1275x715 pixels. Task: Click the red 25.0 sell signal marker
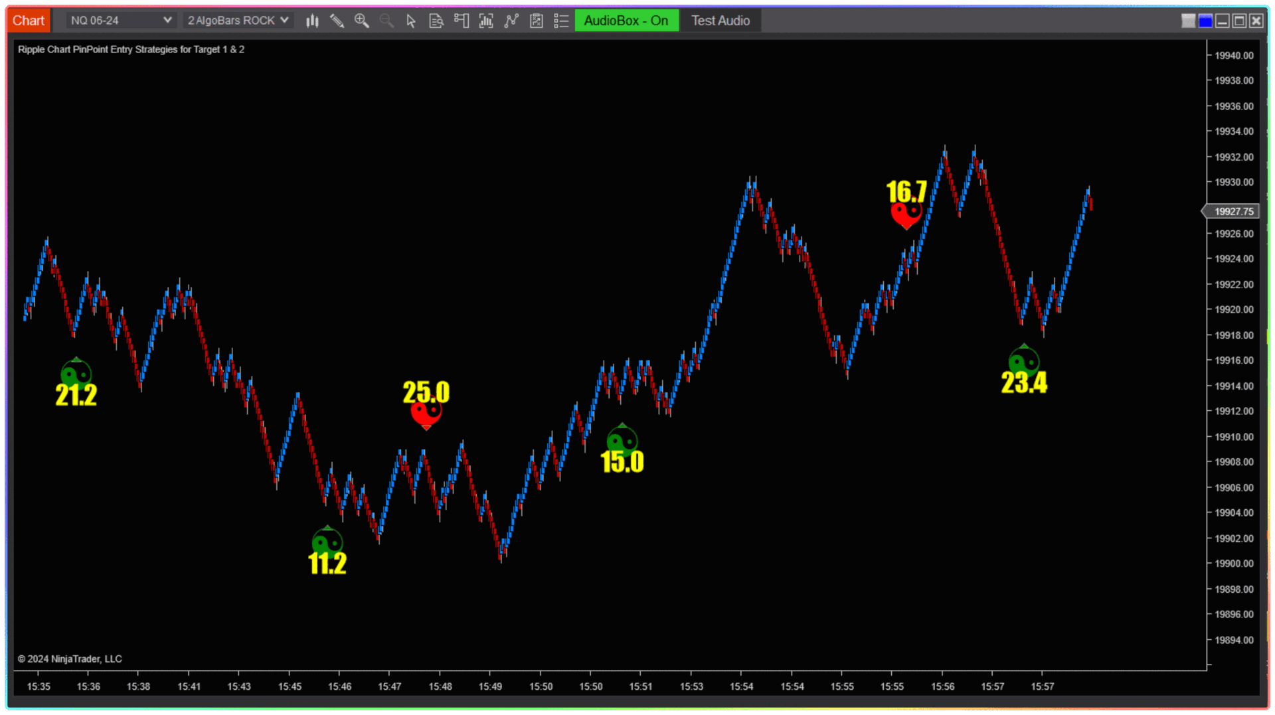pos(426,412)
